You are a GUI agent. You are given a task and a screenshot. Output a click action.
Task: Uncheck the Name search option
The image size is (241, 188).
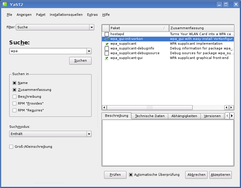point(14,83)
